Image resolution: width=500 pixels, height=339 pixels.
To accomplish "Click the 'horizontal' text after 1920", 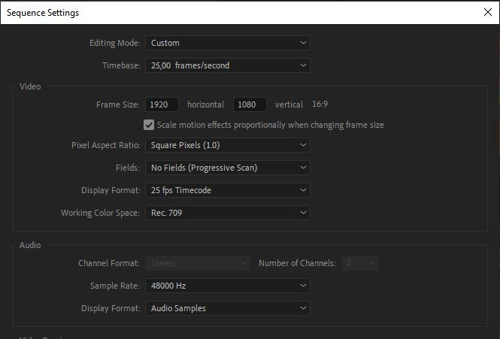I will click(x=206, y=104).
